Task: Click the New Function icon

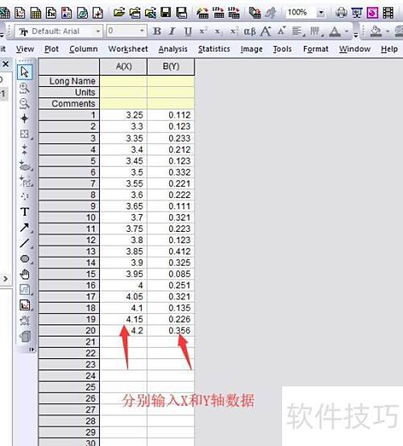Action: click(51, 13)
